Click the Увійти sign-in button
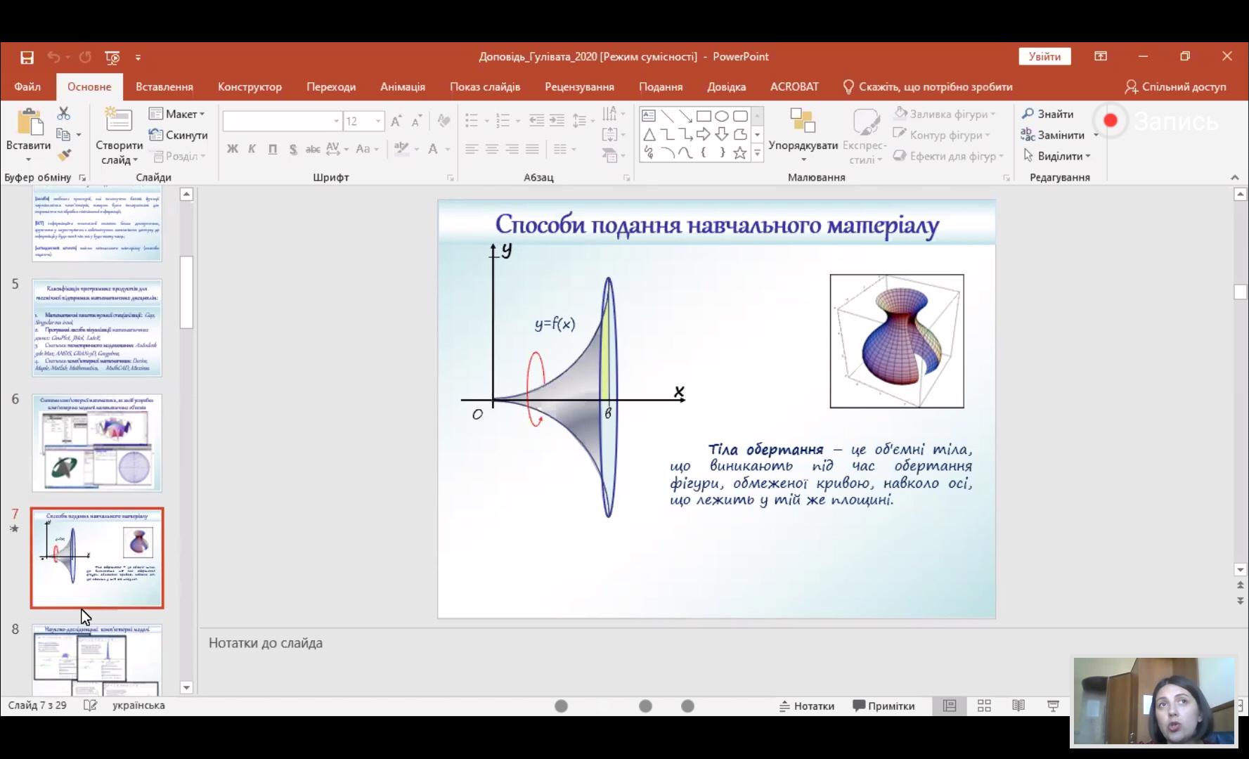 [1044, 56]
